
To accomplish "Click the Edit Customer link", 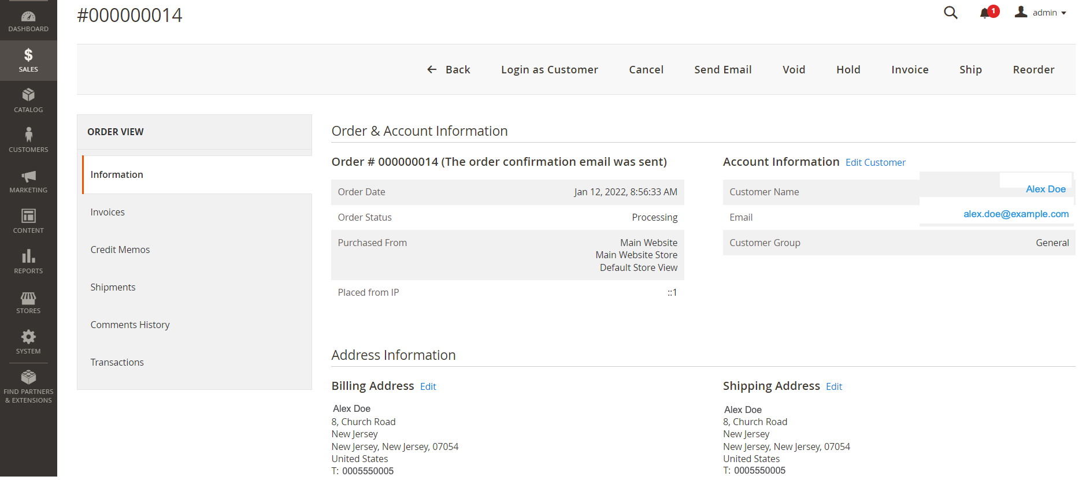I will coord(875,162).
